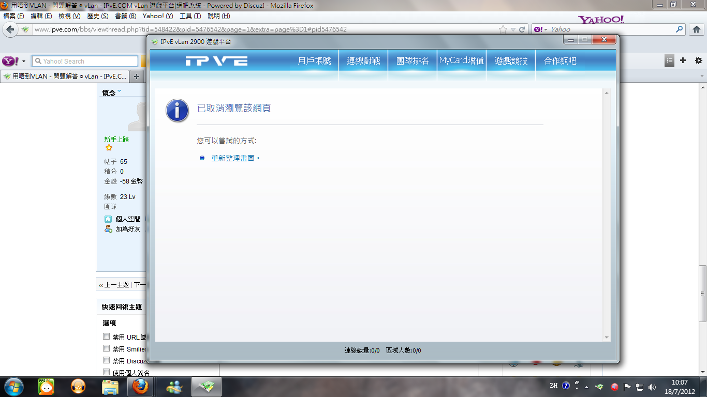This screenshot has height=397, width=707.
Task: Open the Windows Start menu
Action: coord(13,387)
